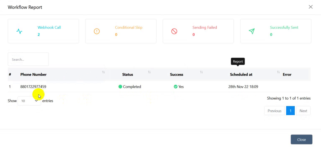The width and height of the screenshot is (321, 147).
Task: Click the Error column header
Action: click(x=287, y=75)
